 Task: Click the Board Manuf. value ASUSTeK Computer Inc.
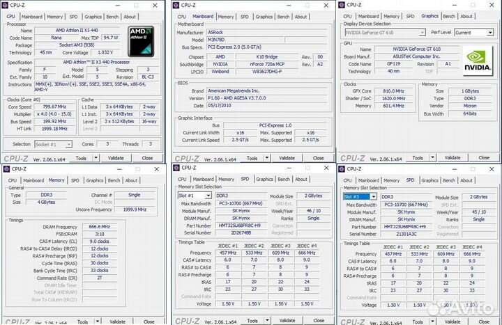pos(416,56)
